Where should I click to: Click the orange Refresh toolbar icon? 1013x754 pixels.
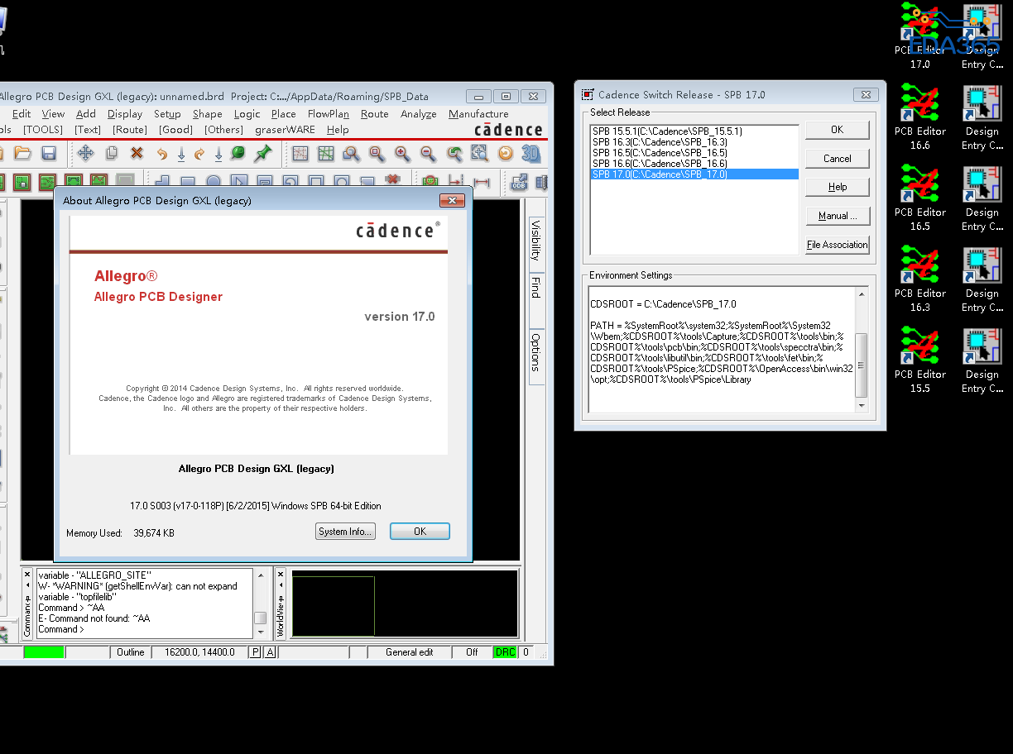tap(505, 153)
